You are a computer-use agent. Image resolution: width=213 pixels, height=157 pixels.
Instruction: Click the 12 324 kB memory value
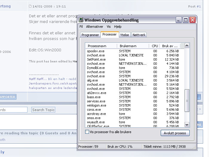pos(172,59)
